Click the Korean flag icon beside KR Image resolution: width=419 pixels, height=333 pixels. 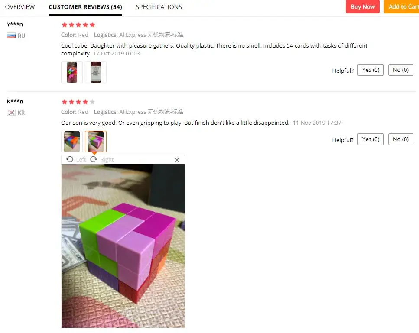click(x=11, y=113)
